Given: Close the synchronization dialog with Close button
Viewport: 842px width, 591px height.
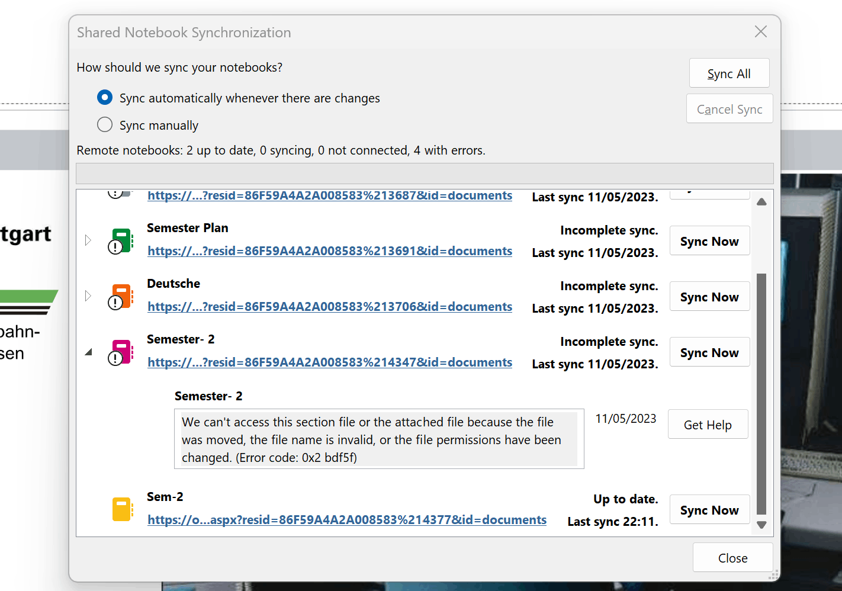Looking at the screenshot, I should (x=733, y=558).
